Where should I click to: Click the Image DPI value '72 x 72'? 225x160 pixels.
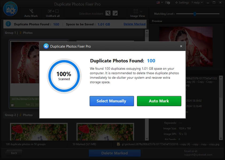[183, 134]
